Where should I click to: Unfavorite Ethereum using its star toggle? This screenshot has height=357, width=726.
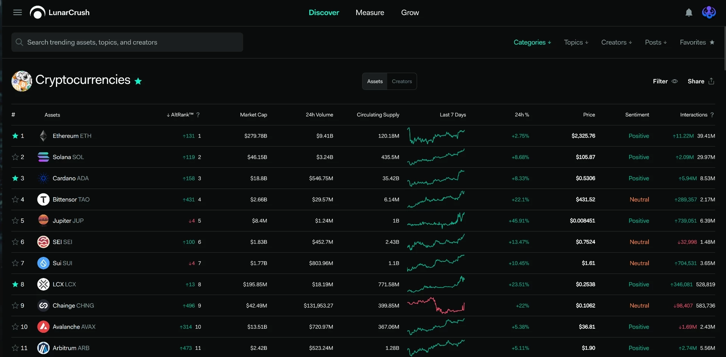point(15,136)
